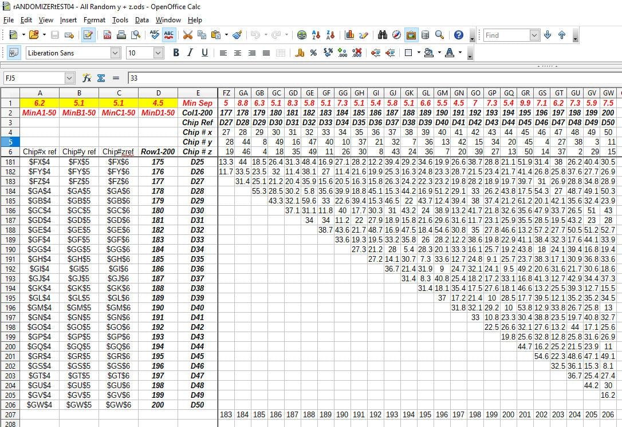
Task: Apply Currency number format coins icon
Action: (x=300, y=53)
